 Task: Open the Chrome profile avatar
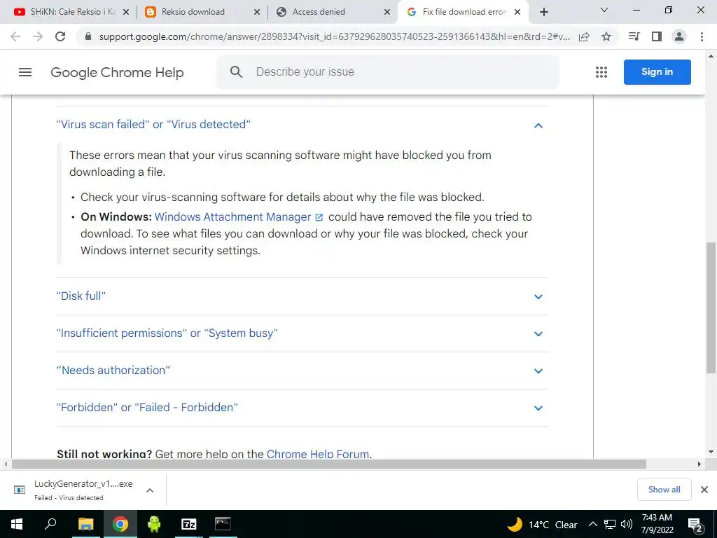pyautogui.click(x=679, y=36)
